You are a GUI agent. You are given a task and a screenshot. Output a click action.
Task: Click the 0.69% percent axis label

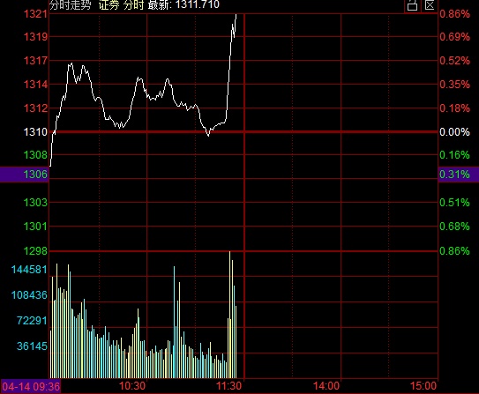(454, 37)
